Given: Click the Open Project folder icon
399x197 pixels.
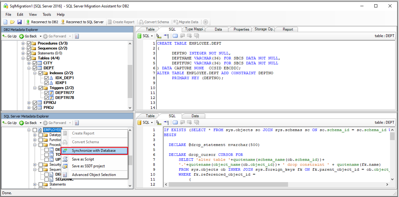Looking at the screenshot, I should [12, 22].
